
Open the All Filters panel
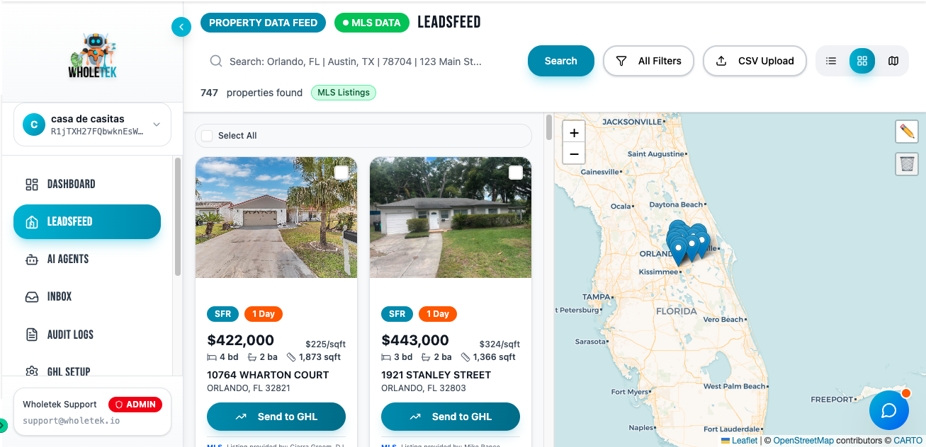point(648,61)
